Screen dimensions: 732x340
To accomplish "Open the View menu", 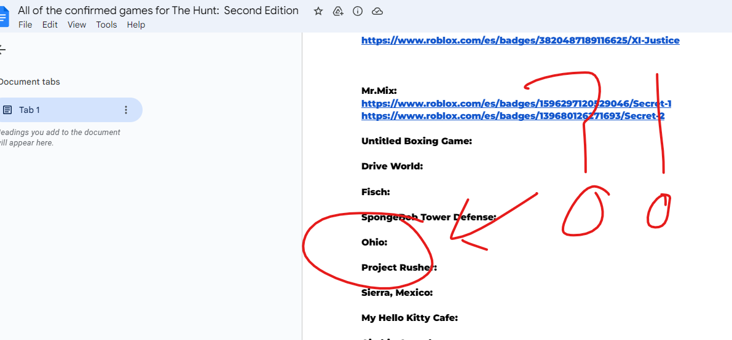I will pos(77,25).
